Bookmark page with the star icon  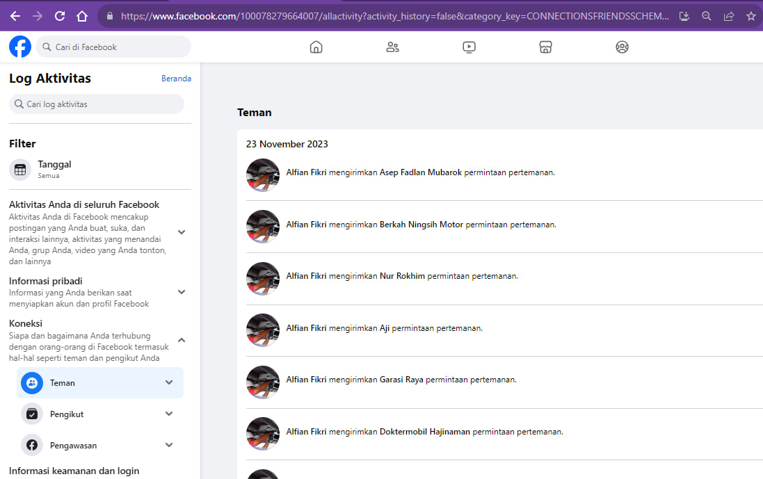coord(751,16)
